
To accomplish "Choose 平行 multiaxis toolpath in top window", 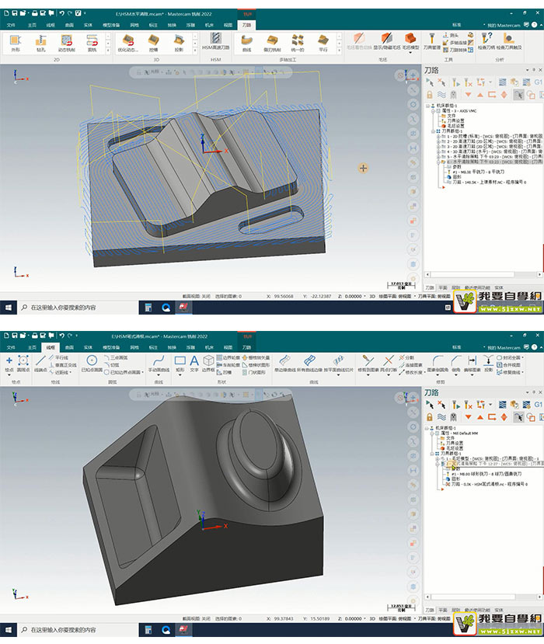I will pos(323,44).
